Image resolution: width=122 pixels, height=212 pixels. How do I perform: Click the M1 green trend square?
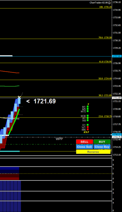tap(88, 107)
